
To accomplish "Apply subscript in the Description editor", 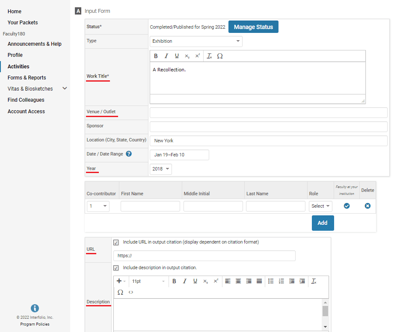I will 205,281.
